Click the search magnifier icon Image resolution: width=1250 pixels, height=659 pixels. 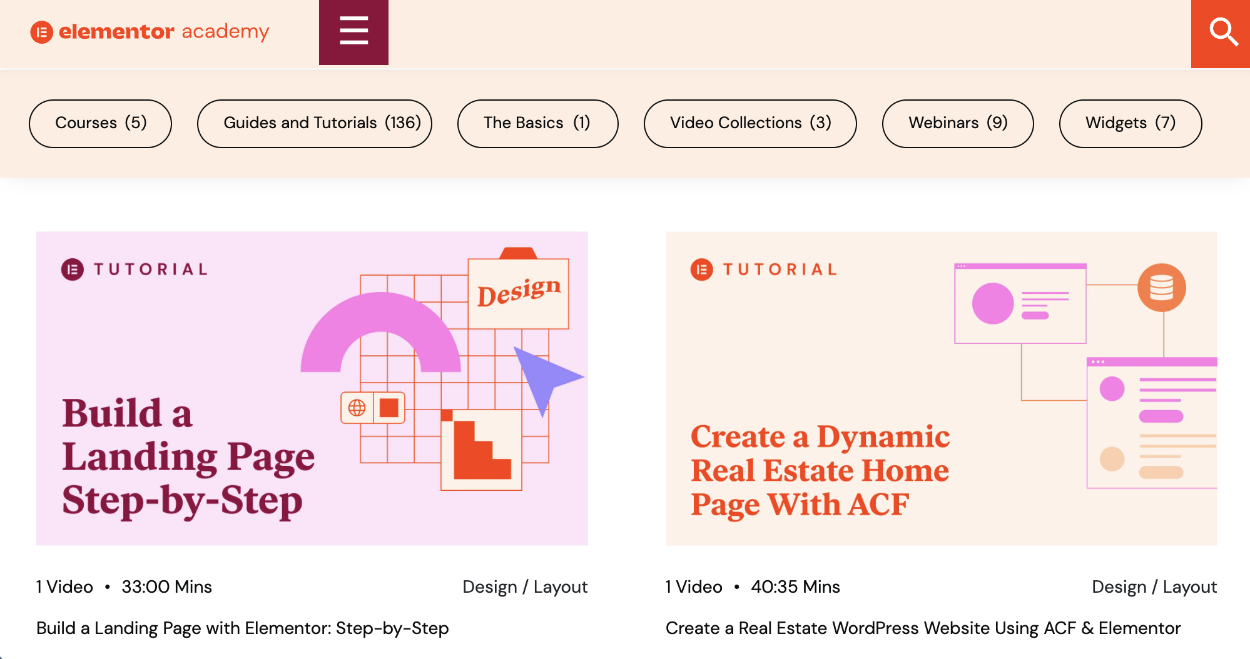coord(1222,33)
